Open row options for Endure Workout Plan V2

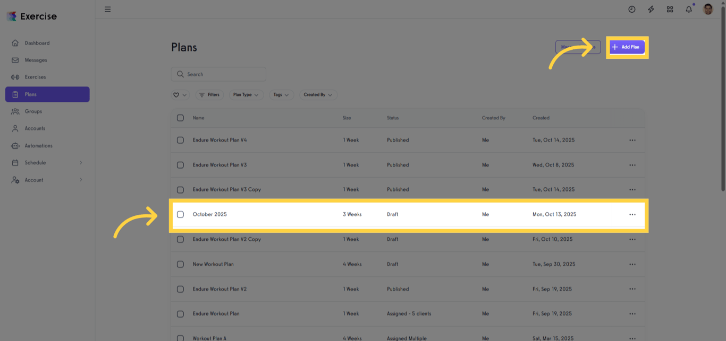[x=632, y=289]
